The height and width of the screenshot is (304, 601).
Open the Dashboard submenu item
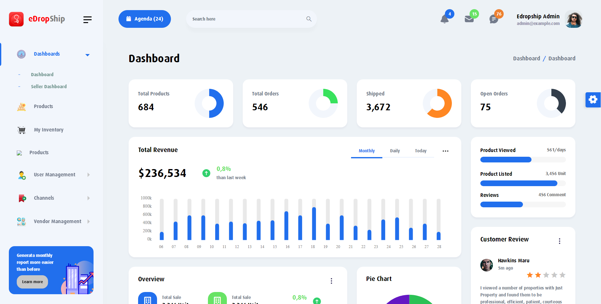tap(42, 75)
